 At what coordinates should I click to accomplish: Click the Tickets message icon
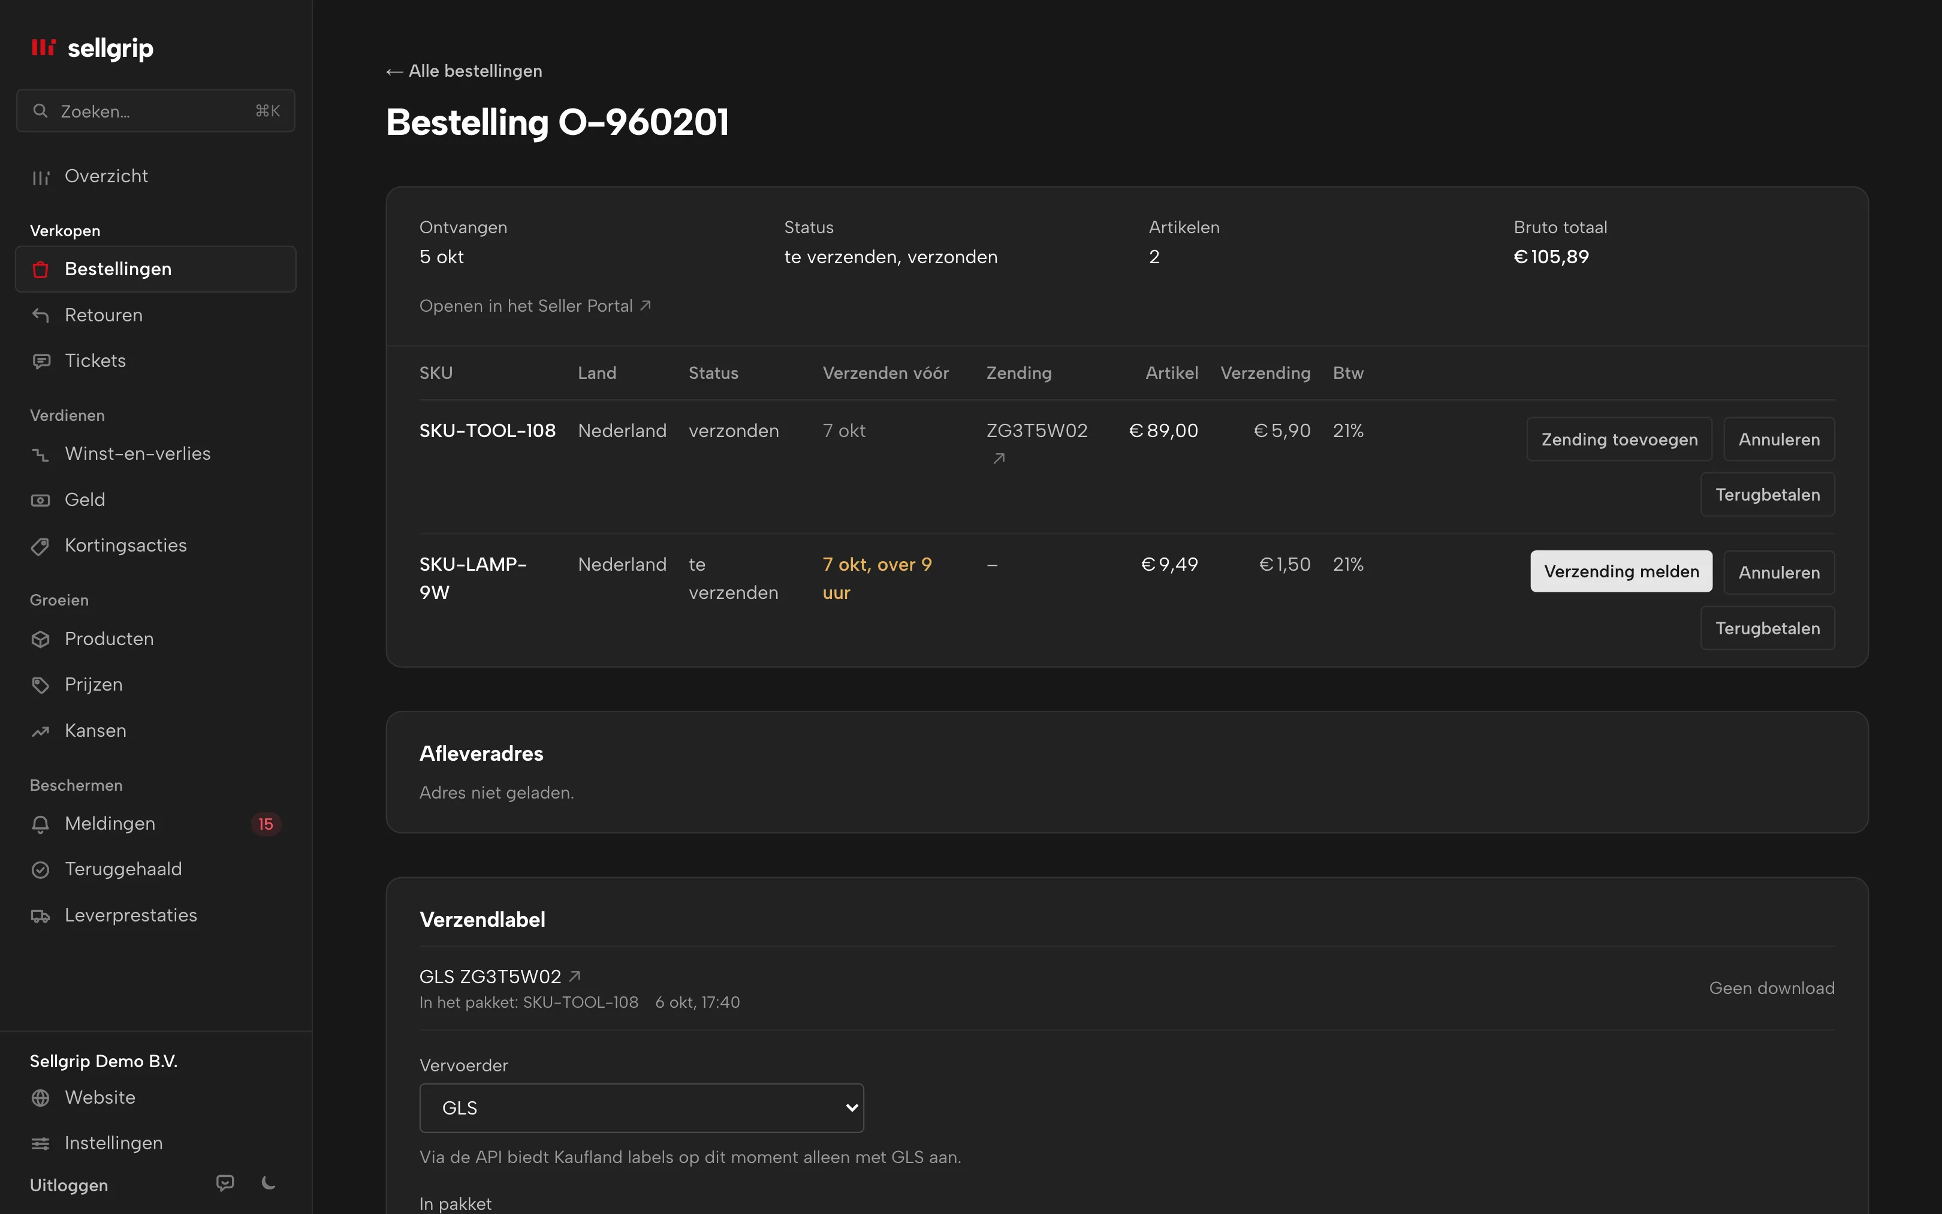coord(41,362)
